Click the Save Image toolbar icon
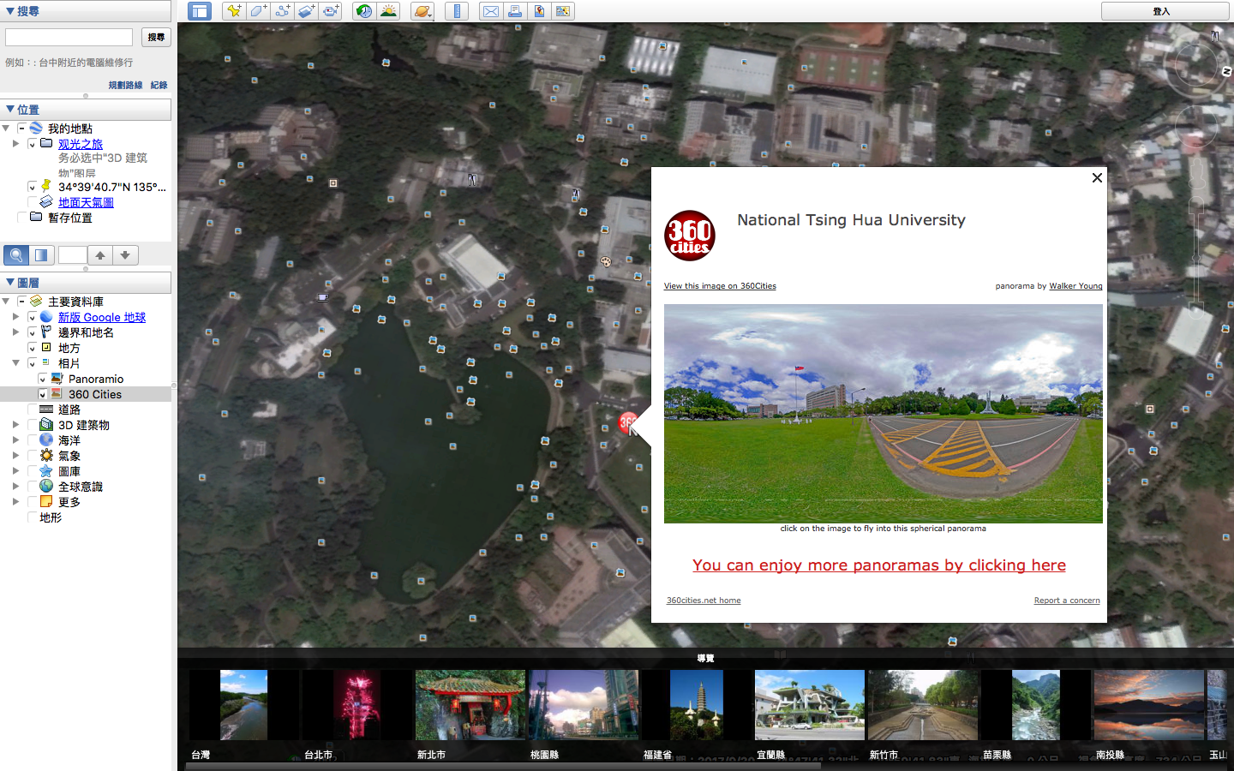 539,11
